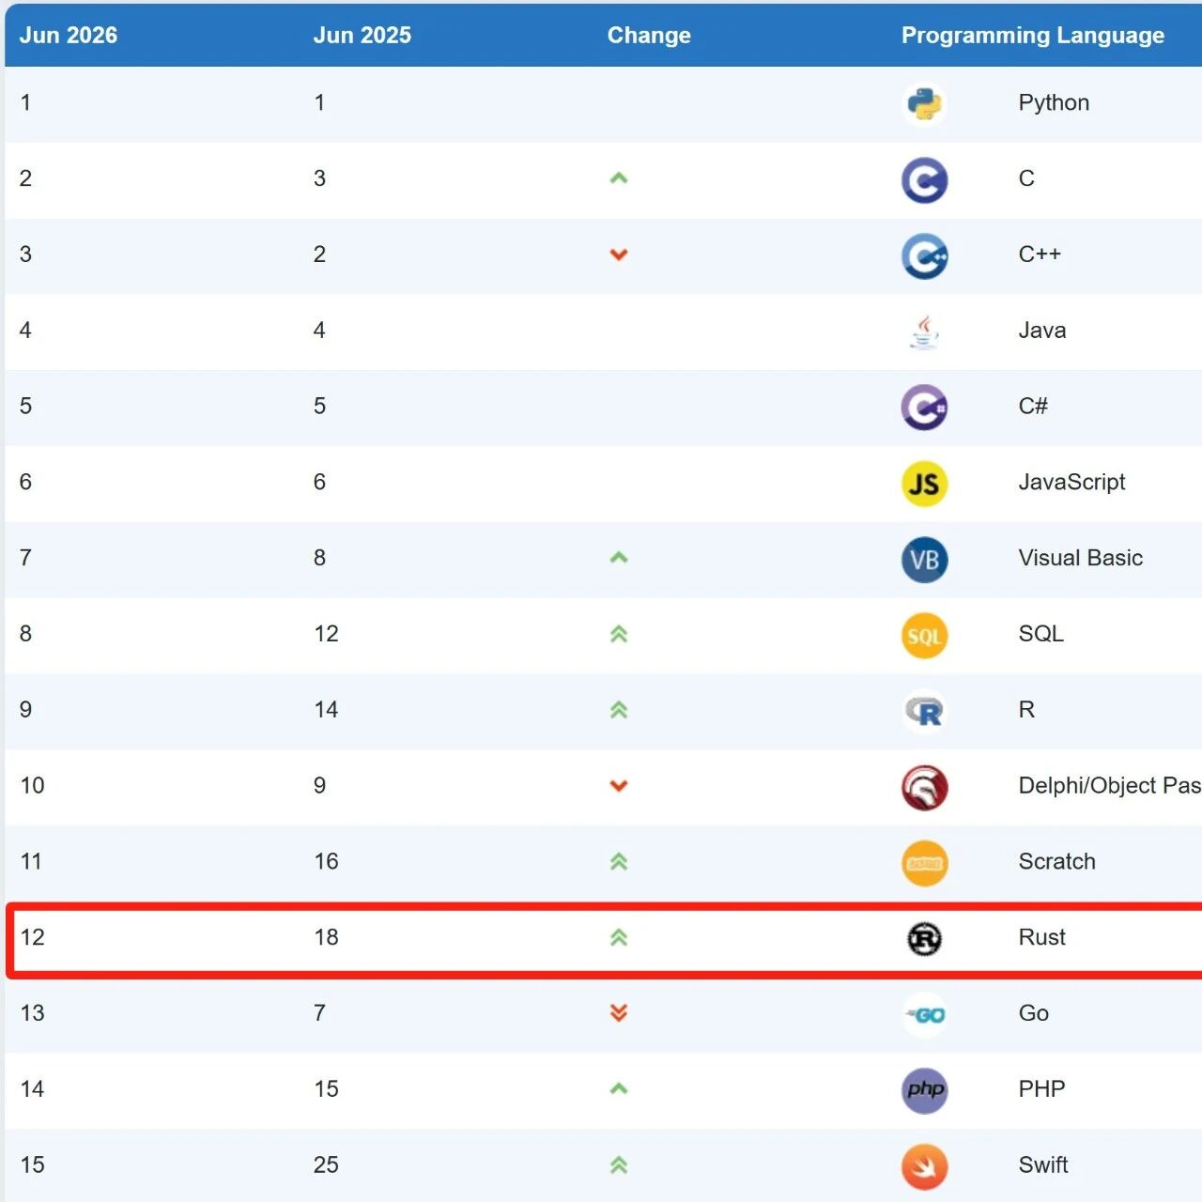Click the Go gopher logo icon
Image resolution: width=1202 pixels, height=1202 pixels.
click(x=924, y=1015)
